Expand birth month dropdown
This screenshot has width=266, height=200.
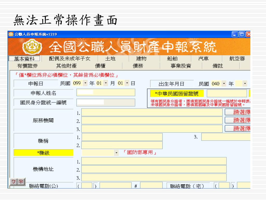tap(245, 84)
